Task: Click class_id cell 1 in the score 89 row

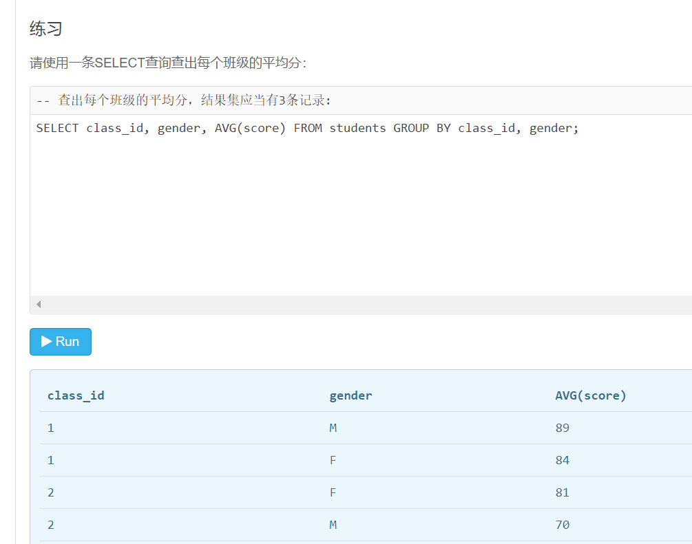Action: point(51,428)
